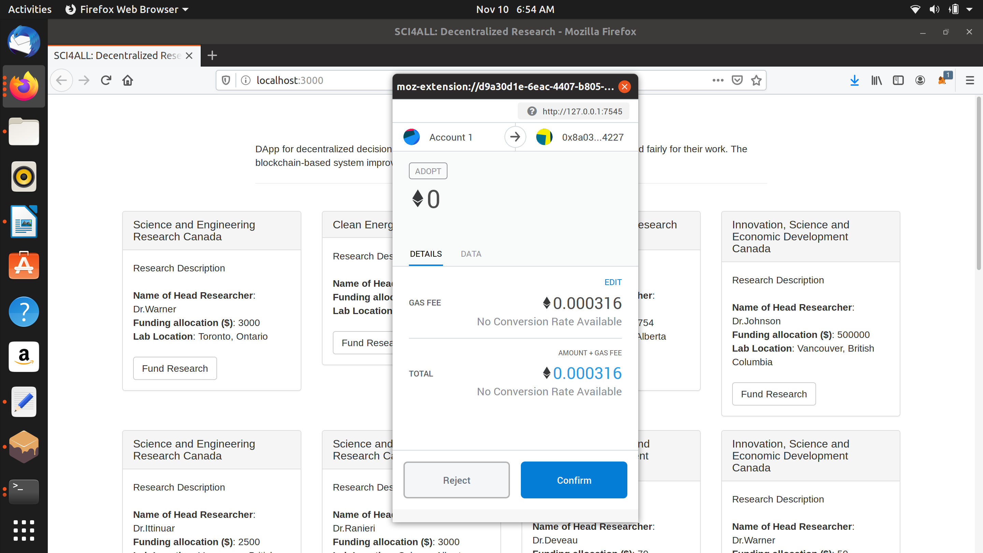Screen dimensions: 983x553
Task: Switch to the DATA tab
Action: [471, 254]
